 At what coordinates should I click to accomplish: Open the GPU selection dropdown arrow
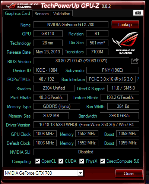point(80,173)
